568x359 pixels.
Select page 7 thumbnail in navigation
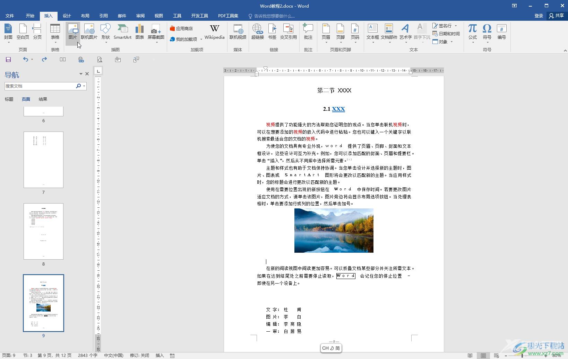(x=43, y=160)
